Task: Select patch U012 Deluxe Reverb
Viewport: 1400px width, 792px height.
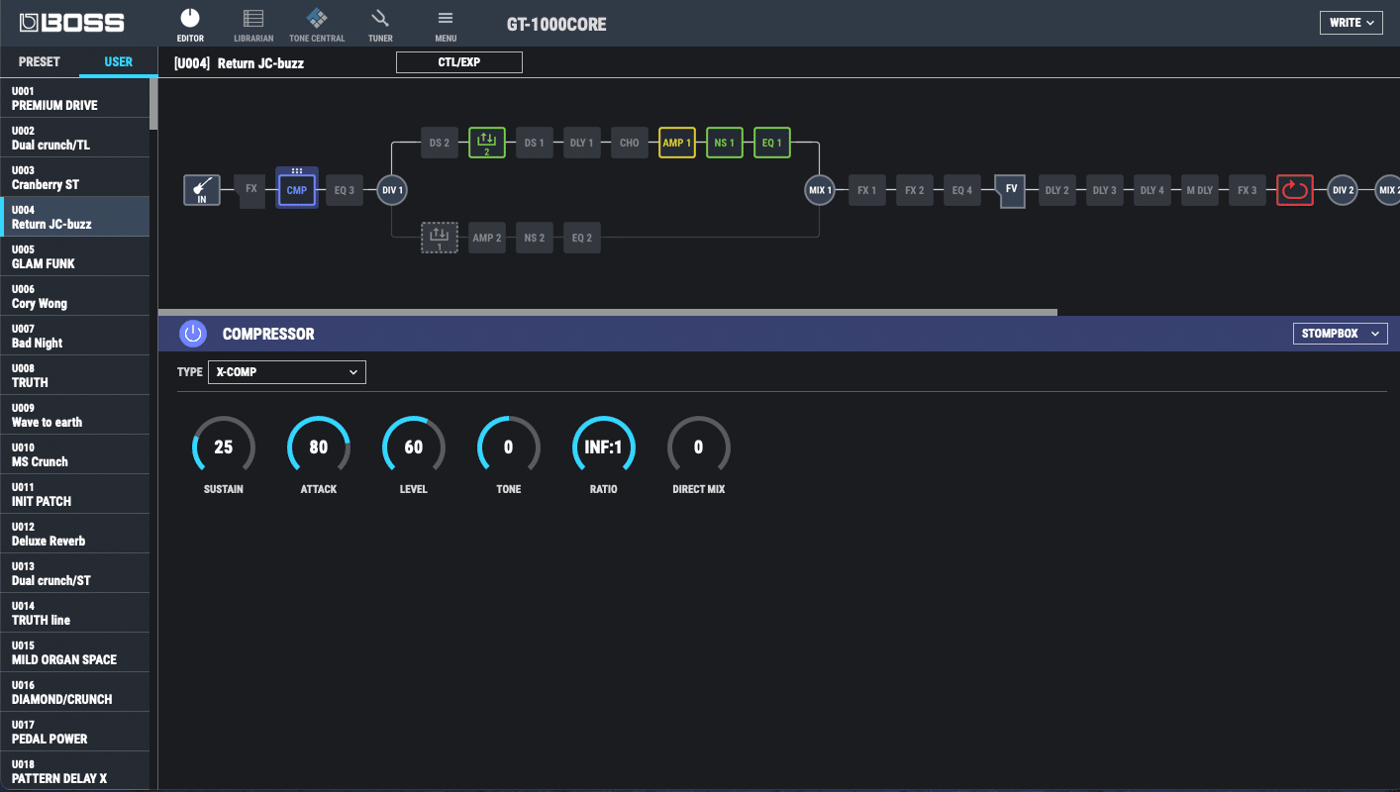Action: click(x=74, y=534)
